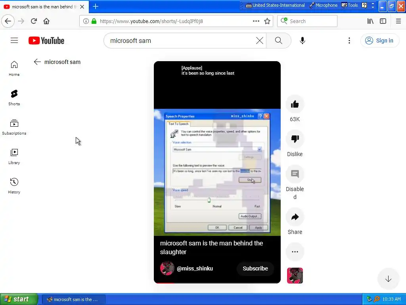The image size is (406, 305).
Task: Close the microsoft sam tab
Action: [82, 7]
